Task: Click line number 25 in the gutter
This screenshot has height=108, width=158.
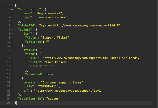Action: click(x=9, y=103)
